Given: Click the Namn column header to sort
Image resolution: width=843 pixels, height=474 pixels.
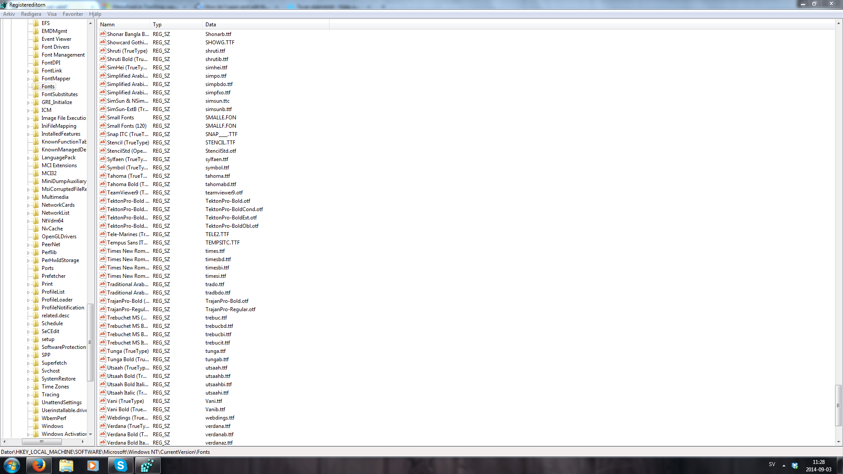Looking at the screenshot, I should coord(123,24).
